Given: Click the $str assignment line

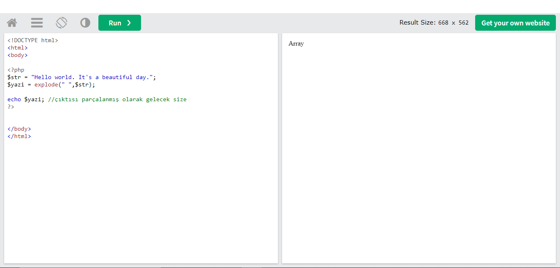Looking at the screenshot, I should click(82, 77).
